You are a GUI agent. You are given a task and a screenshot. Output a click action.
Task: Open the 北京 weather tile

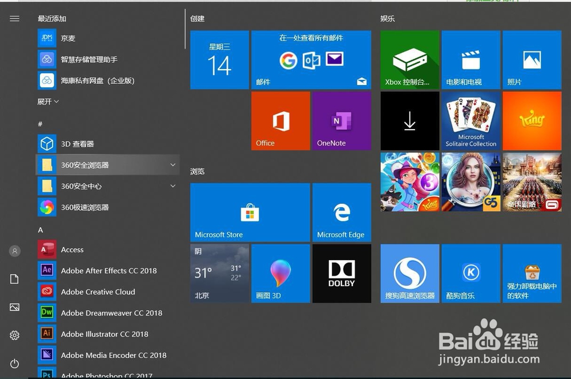click(220, 273)
